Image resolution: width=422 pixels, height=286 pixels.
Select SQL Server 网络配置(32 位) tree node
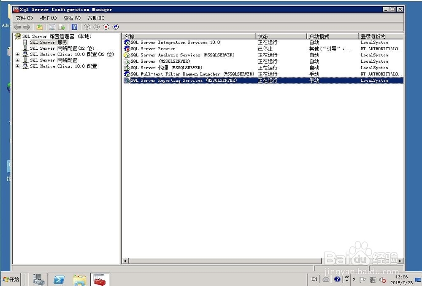[x=62, y=48]
